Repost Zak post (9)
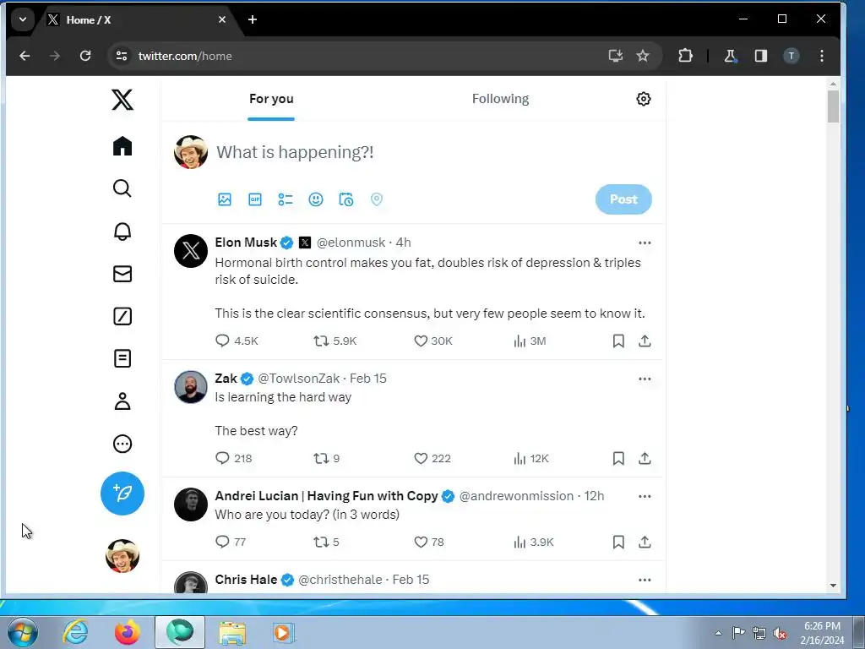 tap(326, 459)
